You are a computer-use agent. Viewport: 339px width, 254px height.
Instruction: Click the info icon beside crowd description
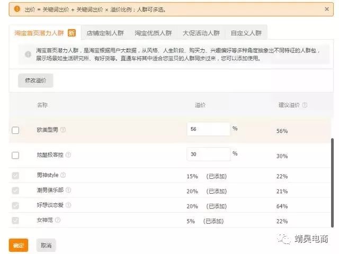click(28, 54)
